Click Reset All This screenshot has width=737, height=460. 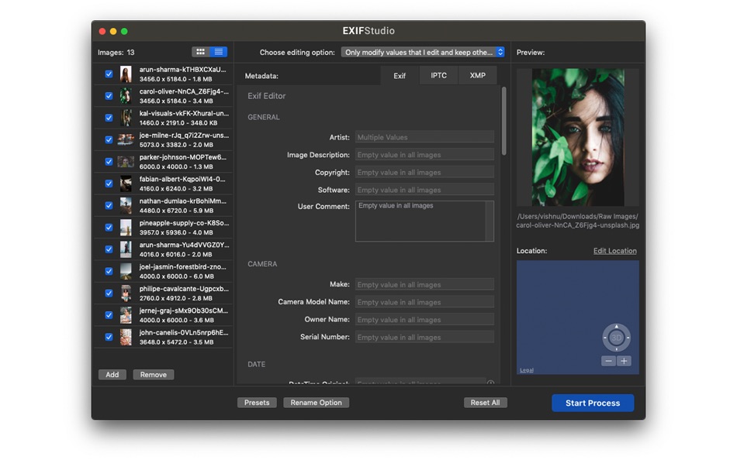pyautogui.click(x=485, y=403)
